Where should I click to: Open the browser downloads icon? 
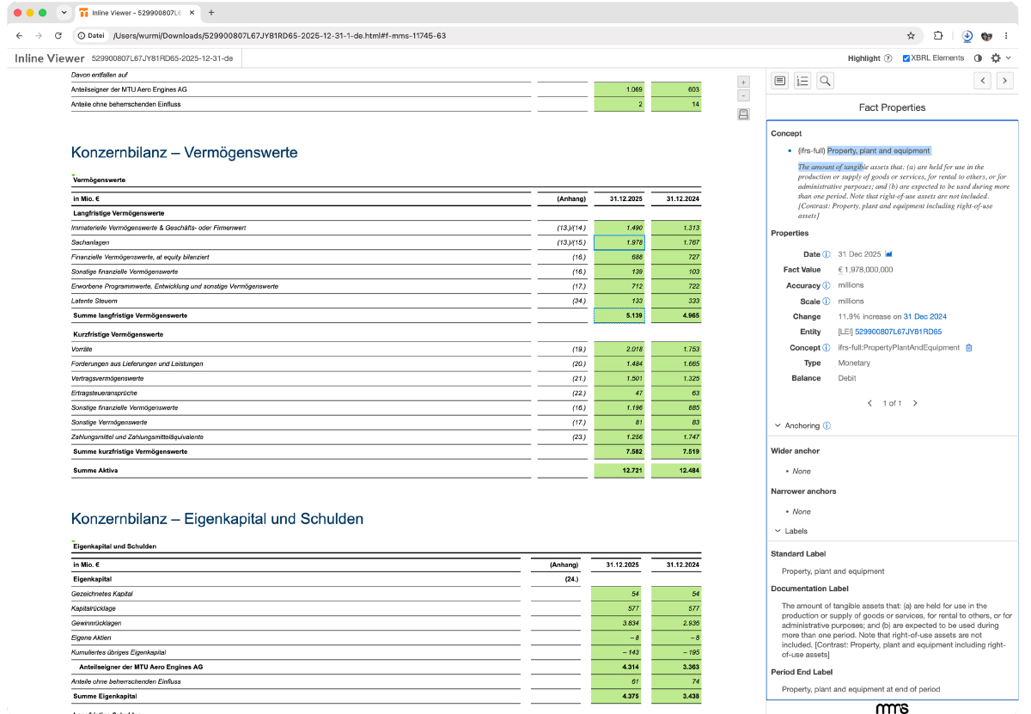point(967,36)
